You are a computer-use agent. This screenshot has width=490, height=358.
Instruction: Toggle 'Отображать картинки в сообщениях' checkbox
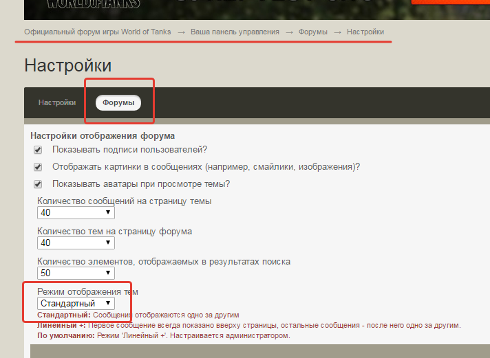tap(38, 167)
